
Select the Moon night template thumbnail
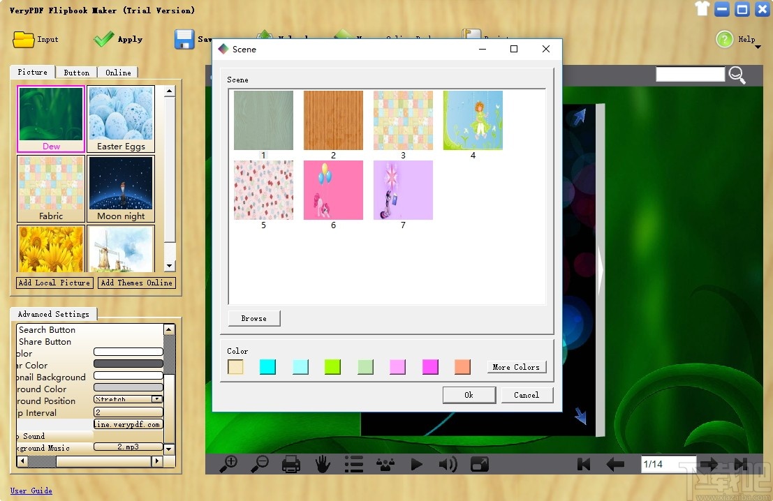tap(121, 183)
